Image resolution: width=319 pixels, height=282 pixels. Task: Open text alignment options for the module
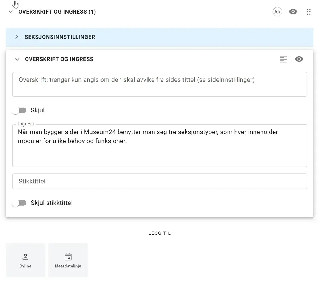tap(283, 59)
